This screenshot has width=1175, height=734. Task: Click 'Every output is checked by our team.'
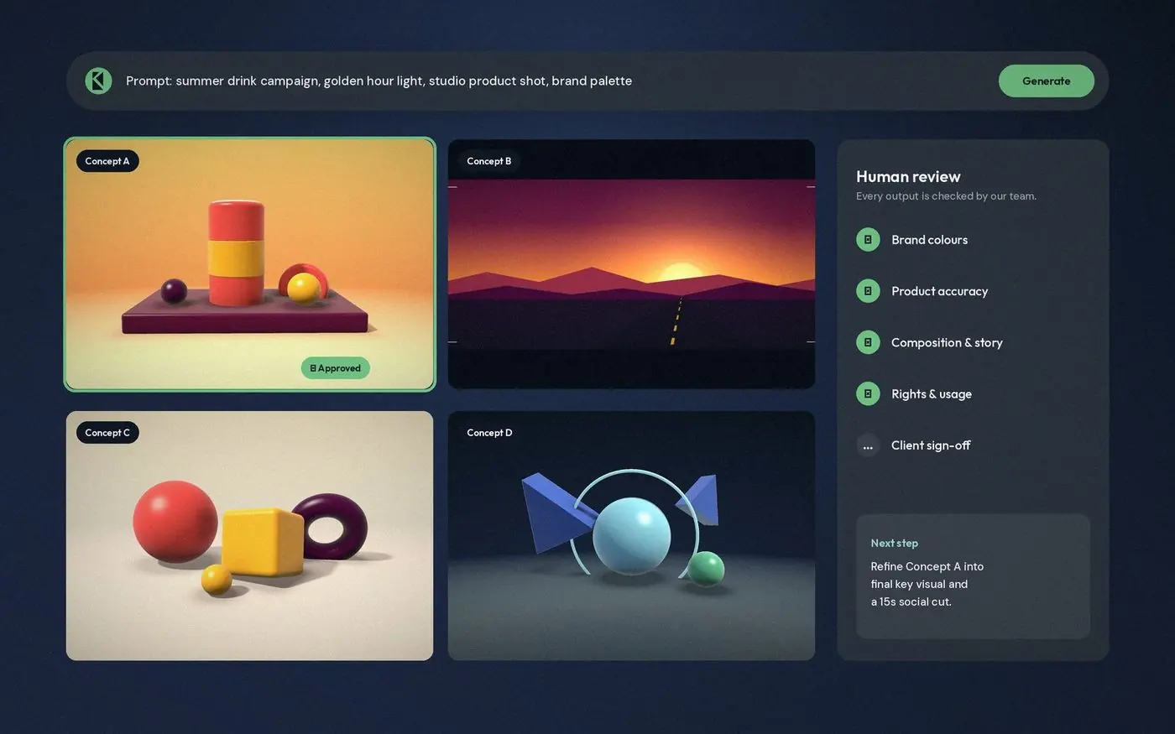[x=946, y=196]
